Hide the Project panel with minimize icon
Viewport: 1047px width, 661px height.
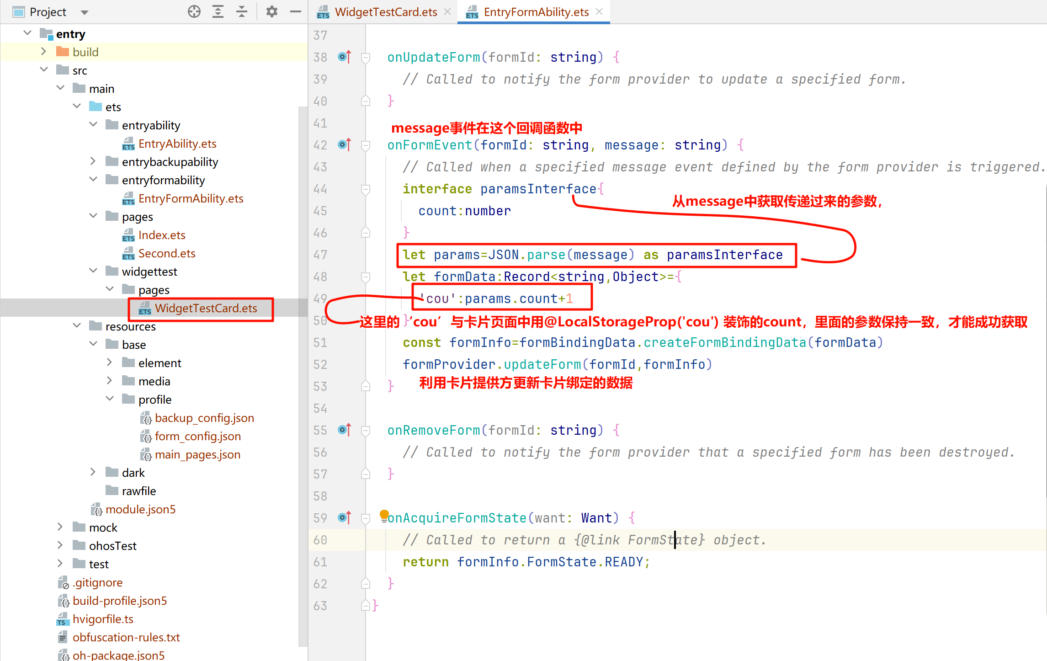tap(296, 12)
